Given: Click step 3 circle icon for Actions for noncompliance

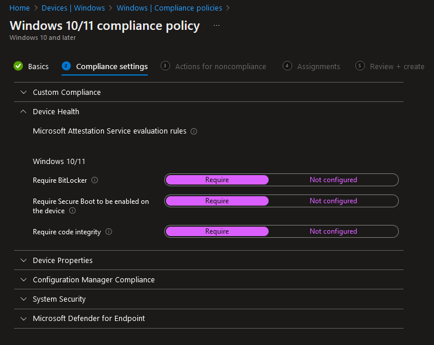Looking at the screenshot, I should tap(165, 66).
